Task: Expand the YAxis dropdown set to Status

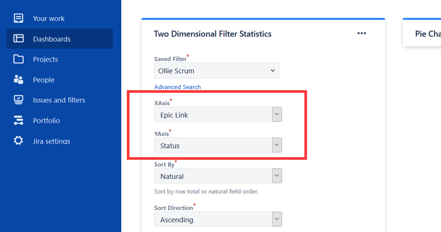Action: point(218,145)
